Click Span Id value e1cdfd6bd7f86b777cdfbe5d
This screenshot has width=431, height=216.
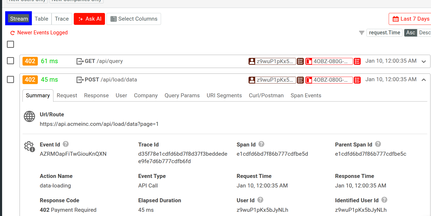(x=272, y=154)
